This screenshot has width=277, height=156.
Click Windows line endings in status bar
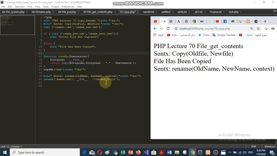pos(270,146)
